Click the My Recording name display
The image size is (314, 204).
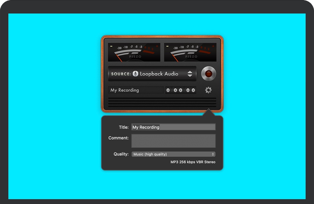coord(135,90)
